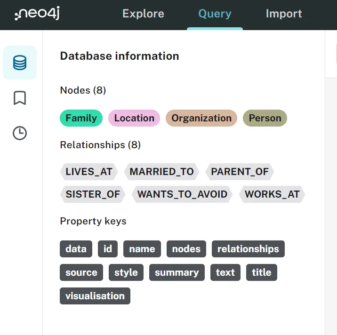Click the Neo4j logo
The image size is (337, 335).
pyautogui.click(x=37, y=14)
